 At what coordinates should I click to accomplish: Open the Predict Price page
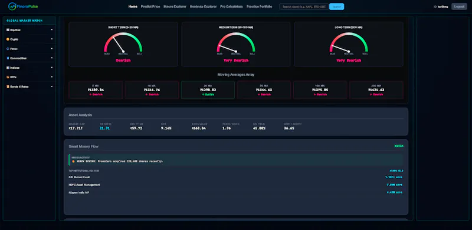(150, 6)
